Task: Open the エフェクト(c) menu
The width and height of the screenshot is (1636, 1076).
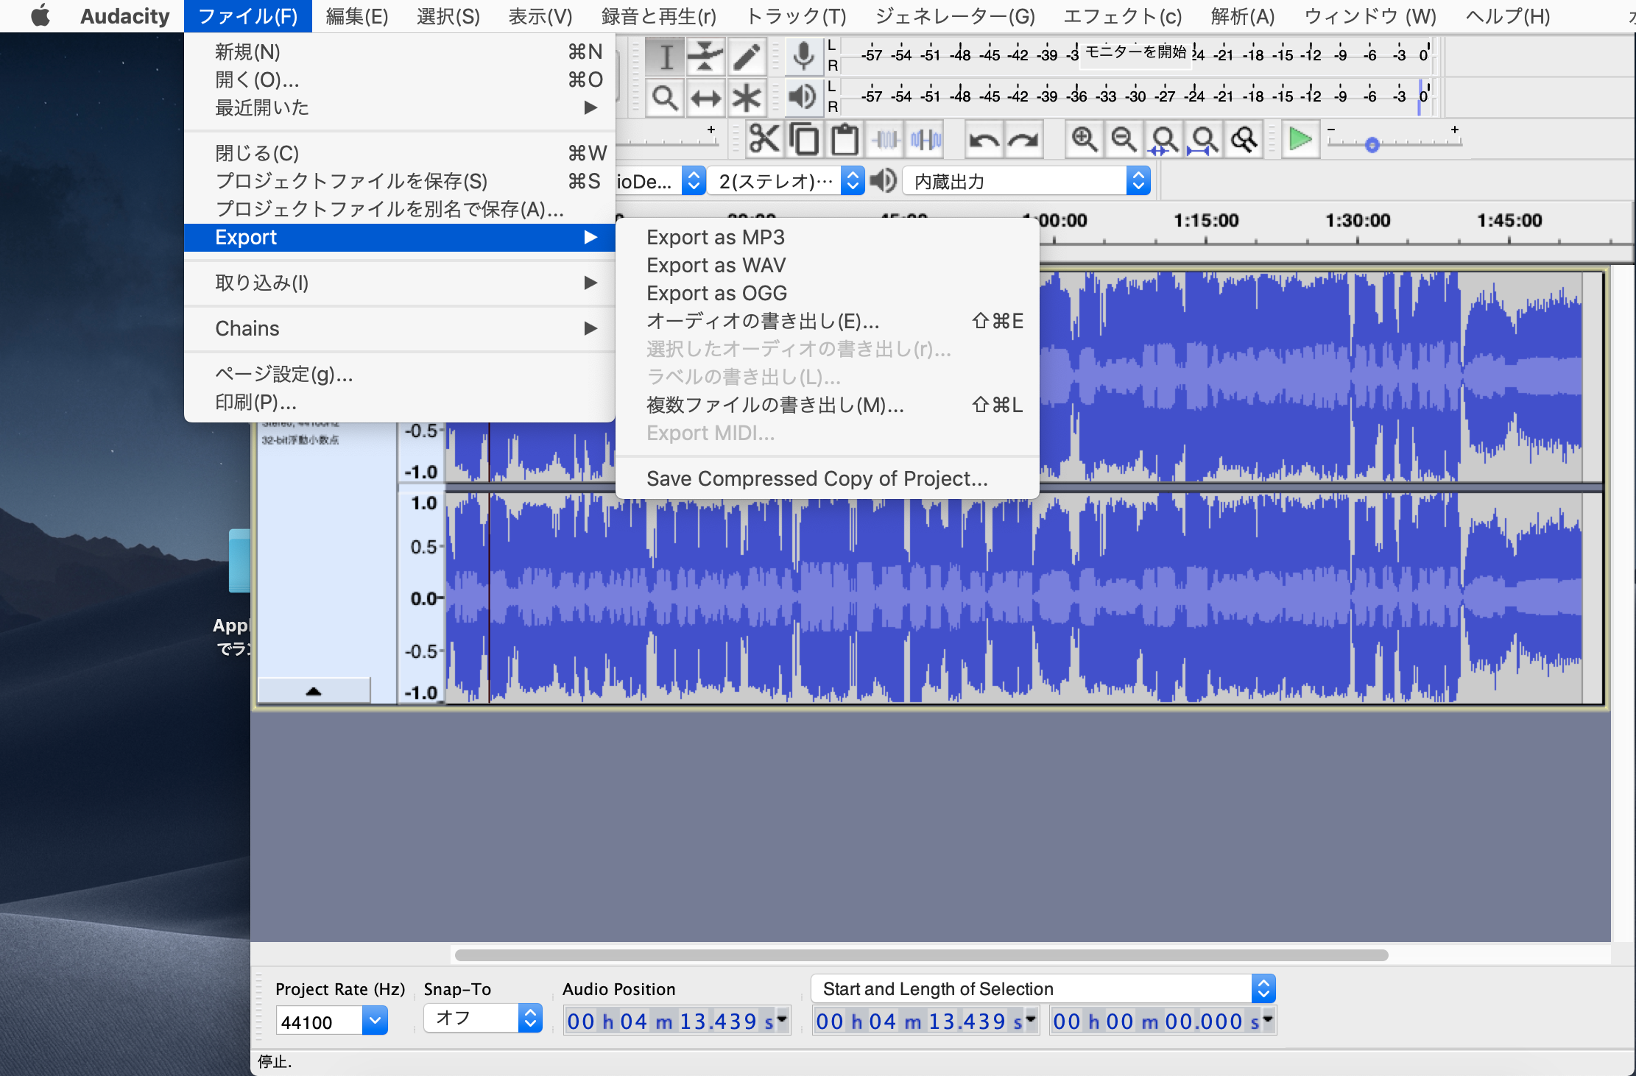Action: [x=1123, y=15]
